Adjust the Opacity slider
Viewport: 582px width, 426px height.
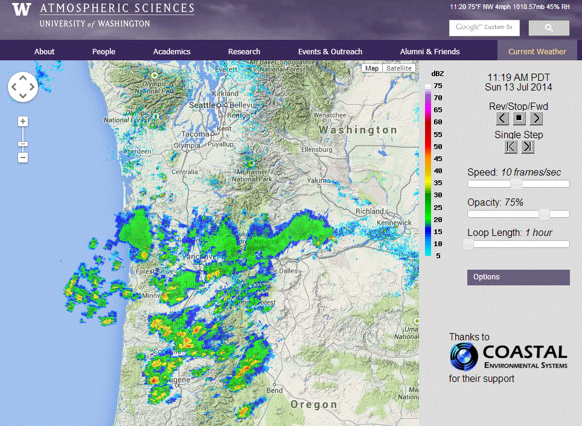coord(544,214)
